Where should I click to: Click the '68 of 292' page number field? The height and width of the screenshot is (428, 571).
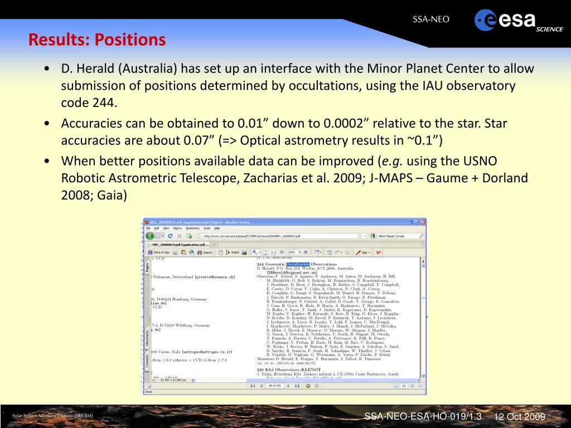point(274,386)
